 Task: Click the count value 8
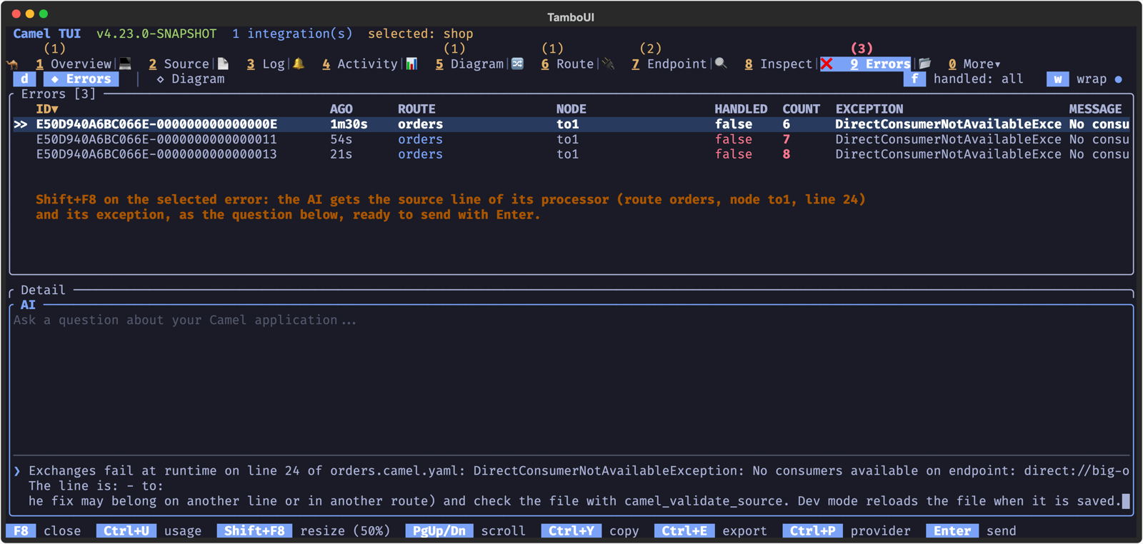pyautogui.click(x=787, y=154)
